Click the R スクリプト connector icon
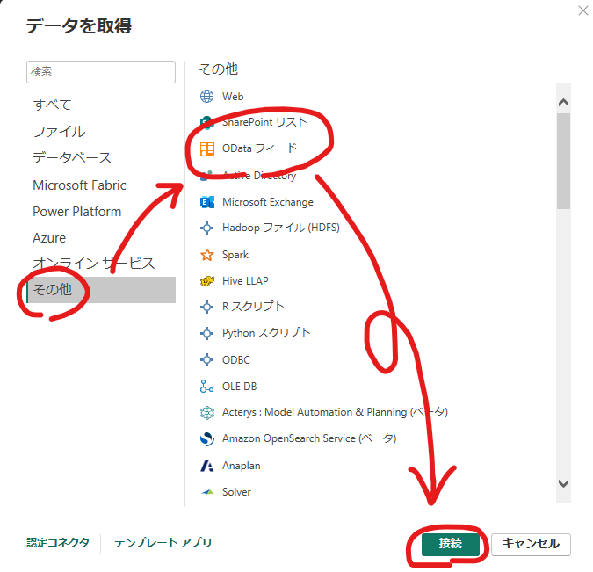This screenshot has height=572, width=593. pos(206,307)
